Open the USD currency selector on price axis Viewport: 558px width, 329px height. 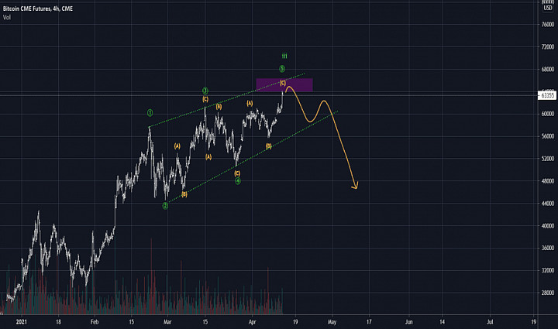548,8
